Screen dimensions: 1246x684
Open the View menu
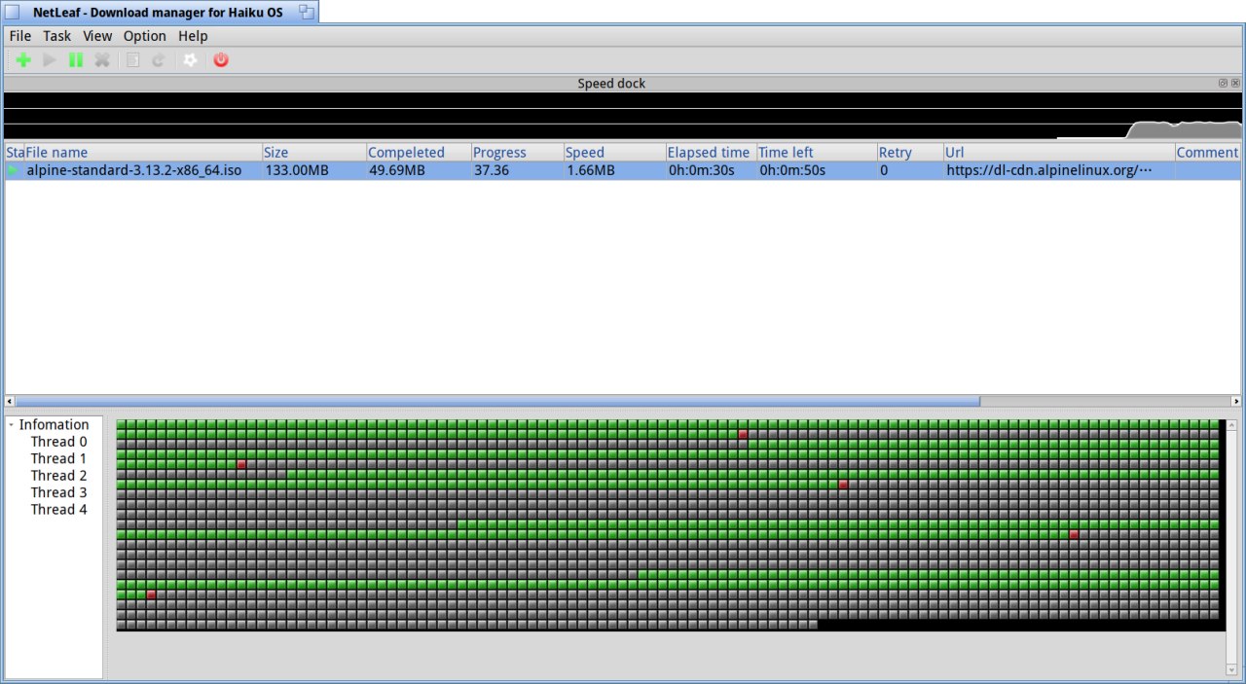(x=97, y=36)
